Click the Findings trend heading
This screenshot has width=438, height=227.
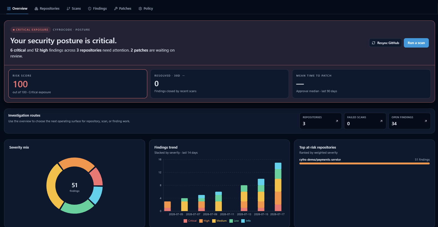point(166,147)
